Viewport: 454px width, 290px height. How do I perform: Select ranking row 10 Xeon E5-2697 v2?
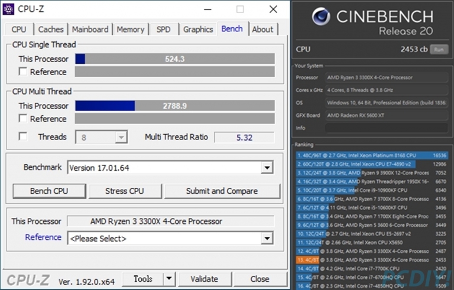[x=372, y=233]
